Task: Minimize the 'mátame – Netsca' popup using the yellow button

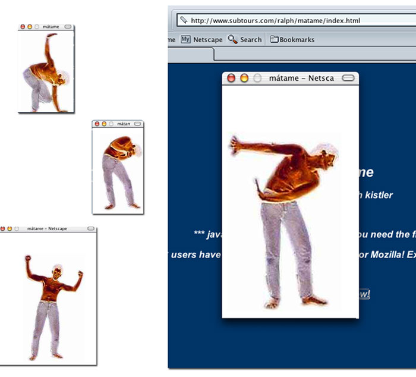Action: pyautogui.click(x=244, y=78)
